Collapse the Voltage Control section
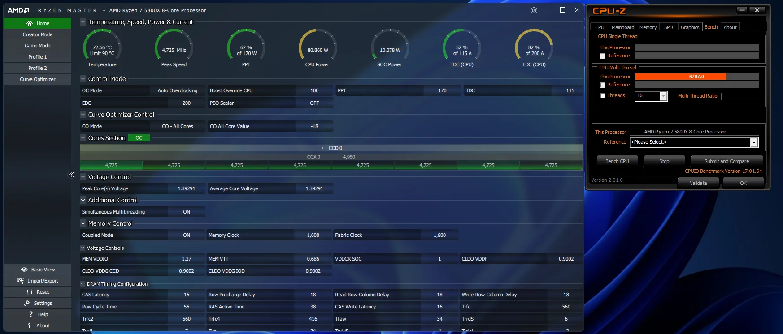 coord(83,176)
